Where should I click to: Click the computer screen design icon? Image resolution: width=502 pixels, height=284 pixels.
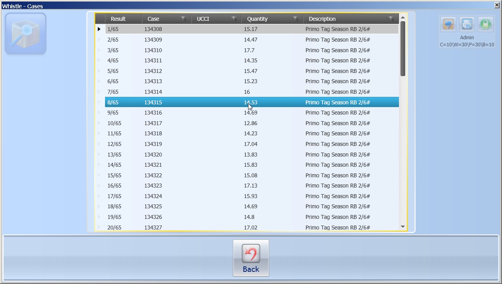(448, 24)
